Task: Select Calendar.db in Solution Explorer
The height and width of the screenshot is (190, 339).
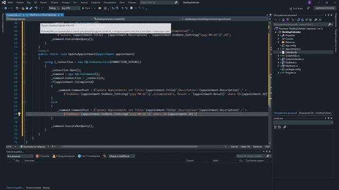Action: pos(291,52)
